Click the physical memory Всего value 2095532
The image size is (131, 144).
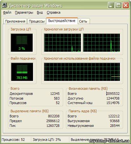(113, 94)
